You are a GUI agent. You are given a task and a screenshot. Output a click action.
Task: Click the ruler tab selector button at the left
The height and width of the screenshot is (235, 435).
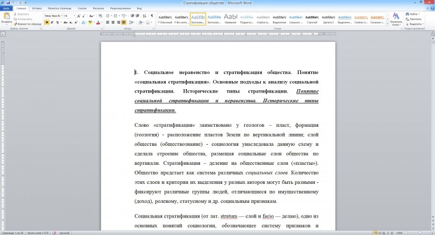[x=3, y=34]
